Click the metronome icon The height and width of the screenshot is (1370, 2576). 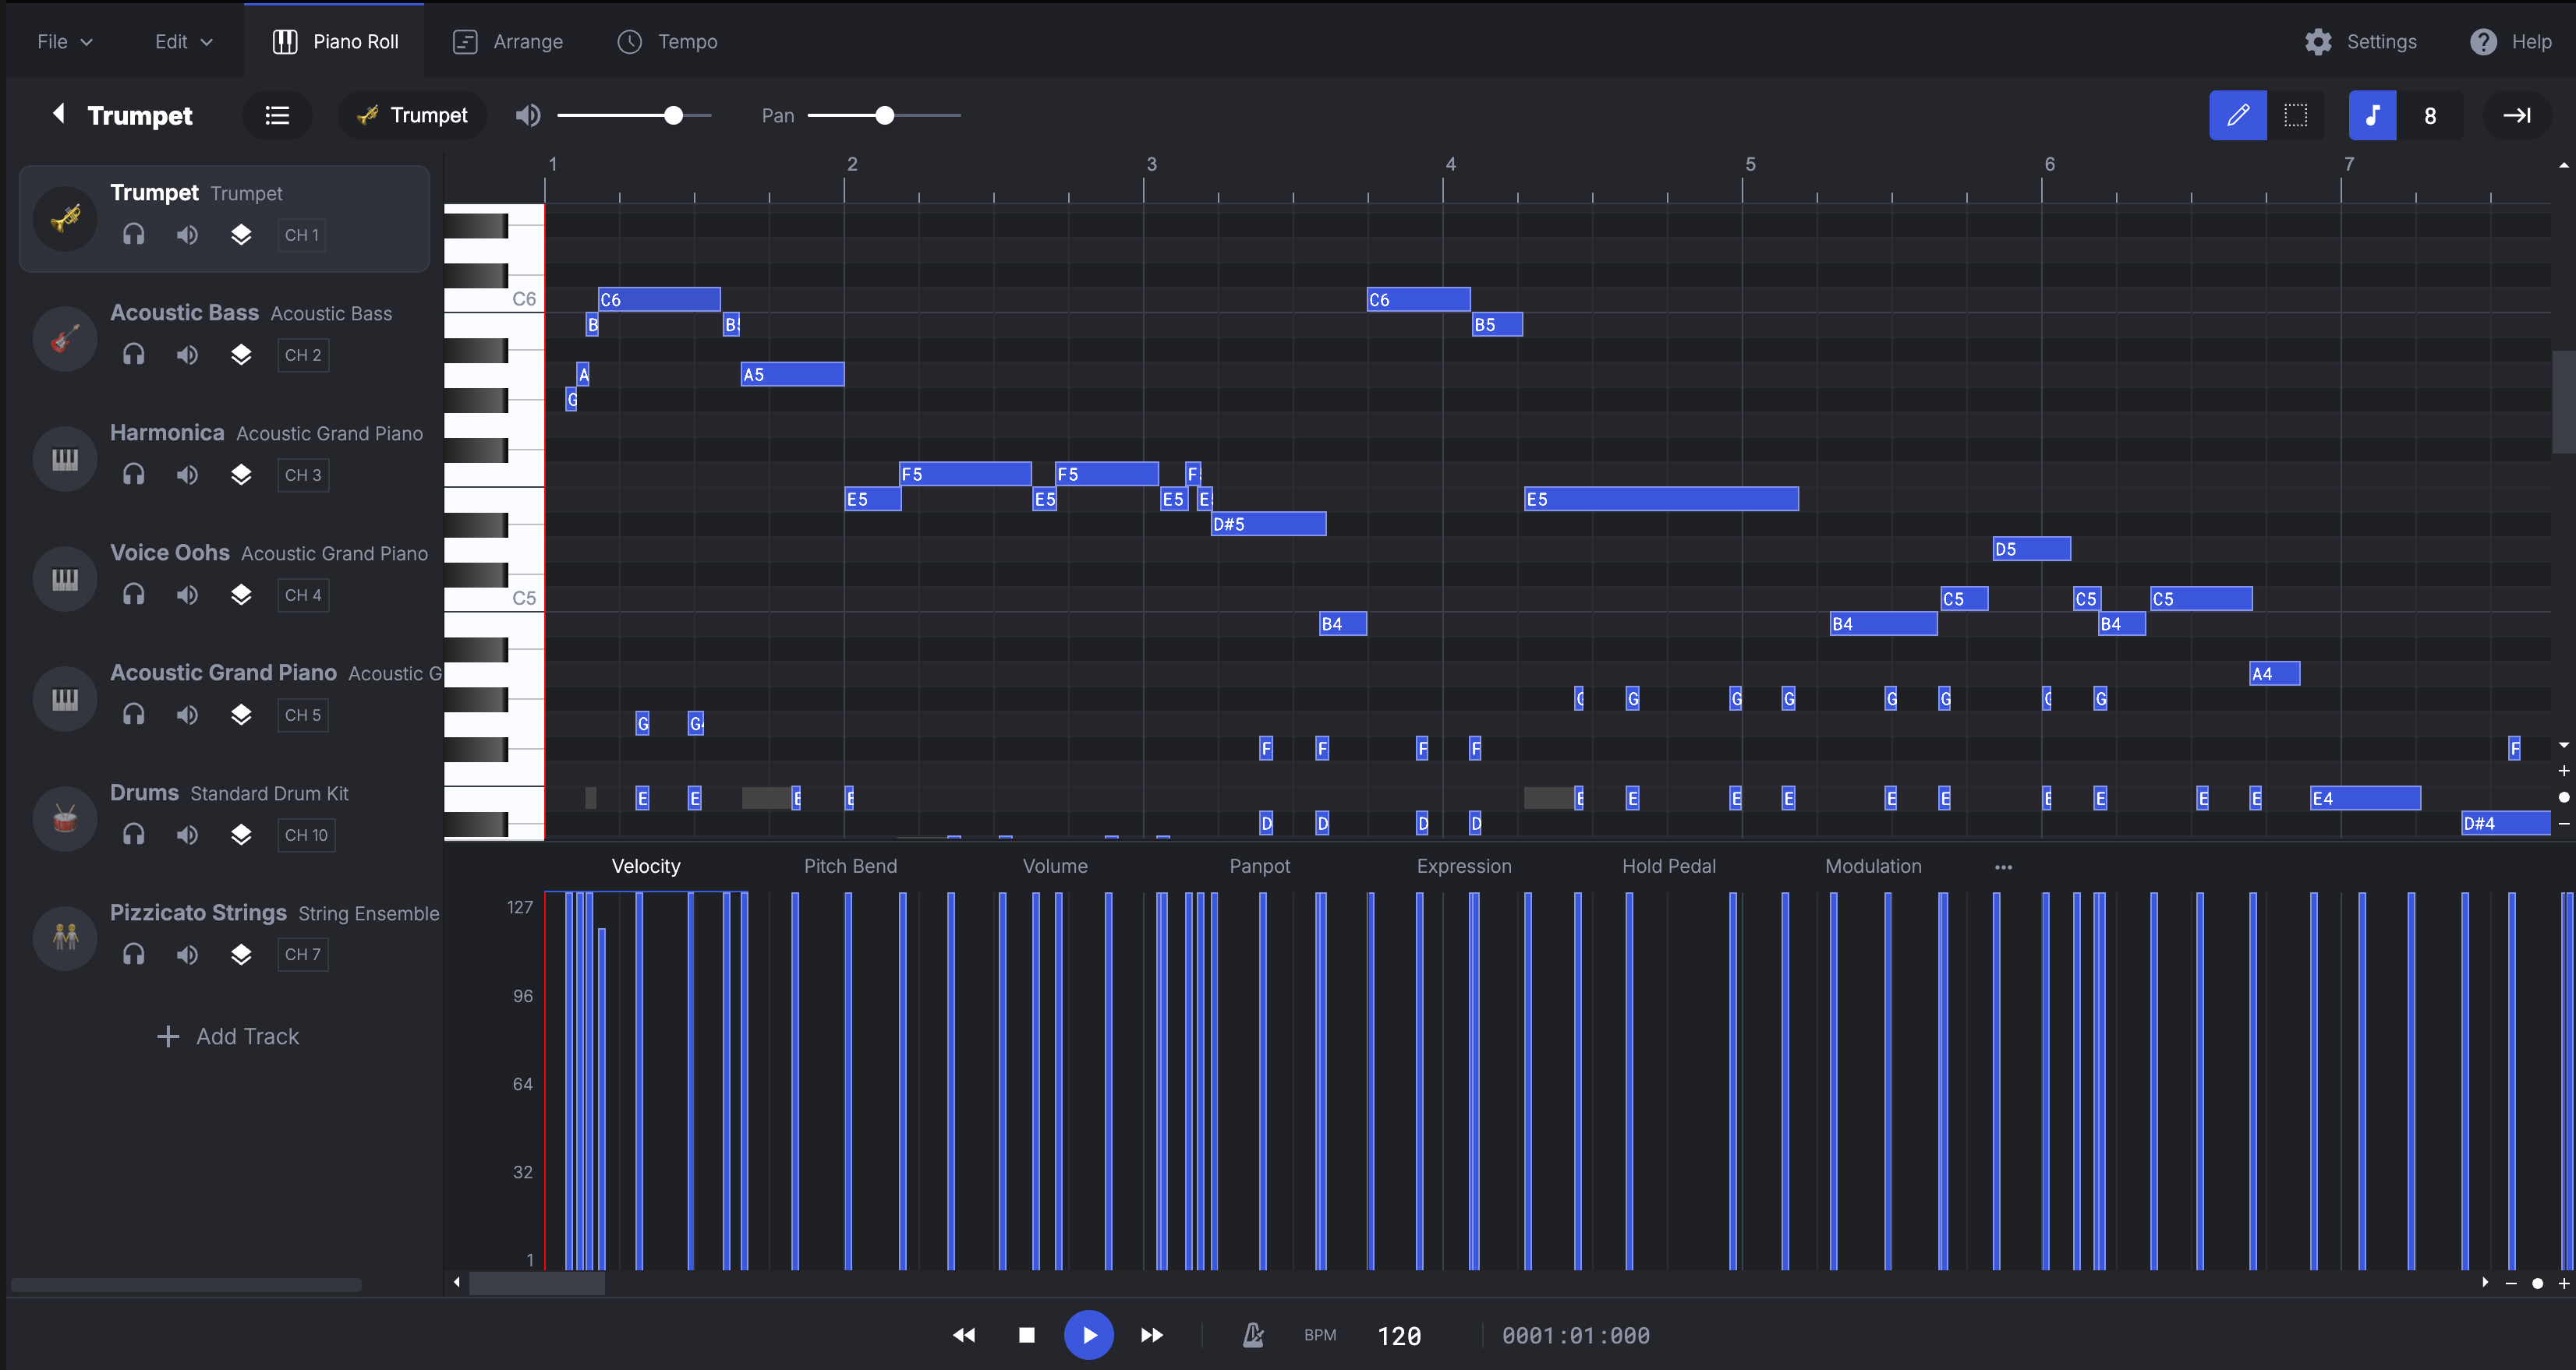click(1252, 1335)
